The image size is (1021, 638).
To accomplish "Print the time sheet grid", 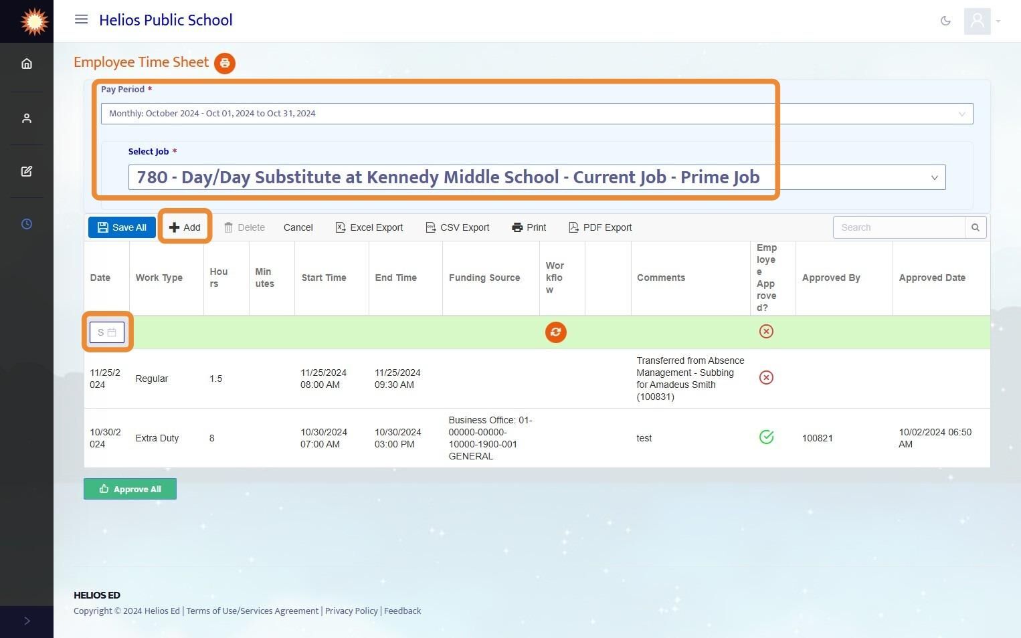I will pyautogui.click(x=529, y=227).
